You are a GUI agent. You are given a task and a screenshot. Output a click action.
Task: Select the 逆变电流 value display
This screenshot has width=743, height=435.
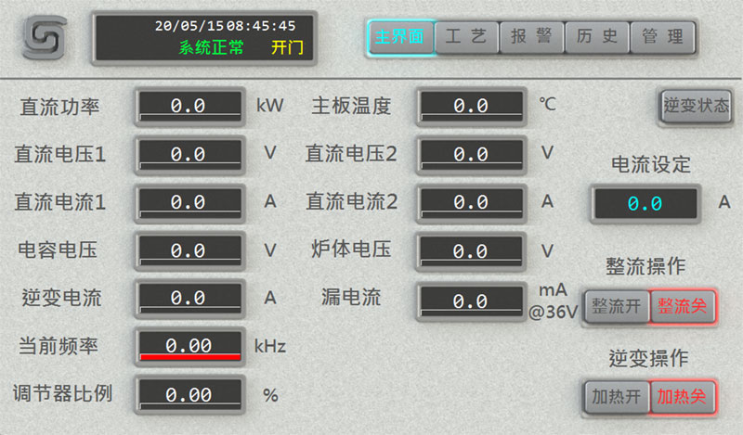point(189,299)
